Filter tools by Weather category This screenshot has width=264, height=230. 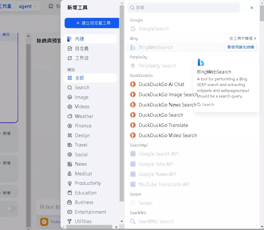(90, 116)
